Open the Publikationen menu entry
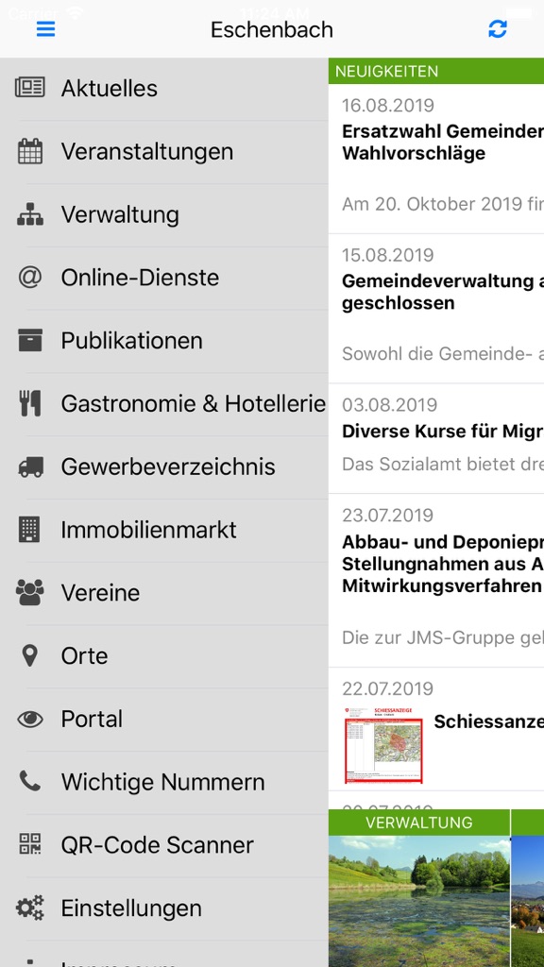The image size is (544, 967). [x=164, y=340]
